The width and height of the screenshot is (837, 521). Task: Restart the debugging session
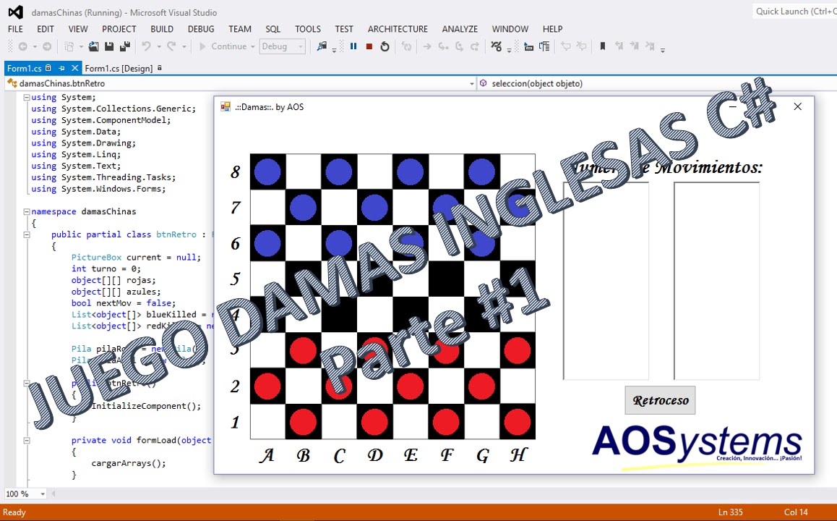(x=385, y=46)
